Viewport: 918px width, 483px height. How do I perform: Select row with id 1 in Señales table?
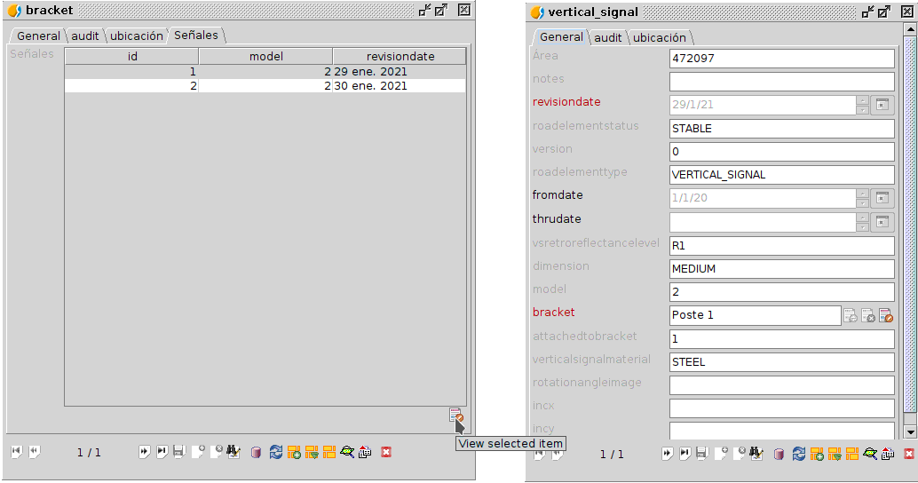[265, 71]
